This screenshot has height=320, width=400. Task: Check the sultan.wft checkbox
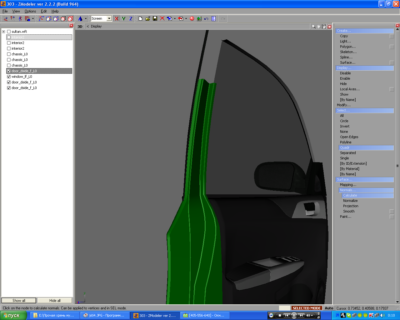[9, 32]
